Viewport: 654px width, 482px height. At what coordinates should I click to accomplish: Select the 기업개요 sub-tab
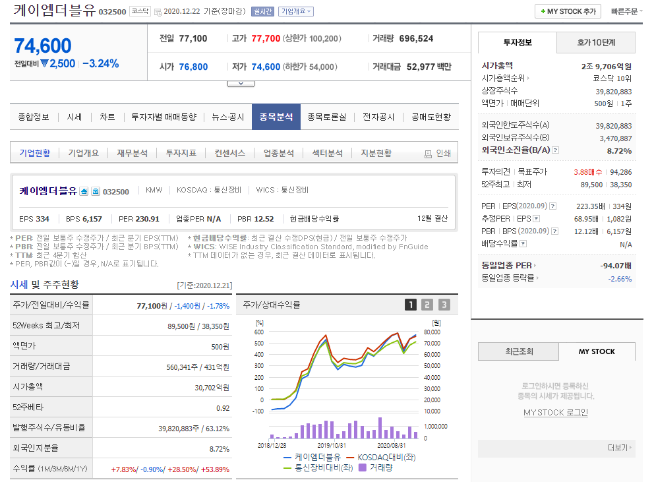(x=84, y=153)
